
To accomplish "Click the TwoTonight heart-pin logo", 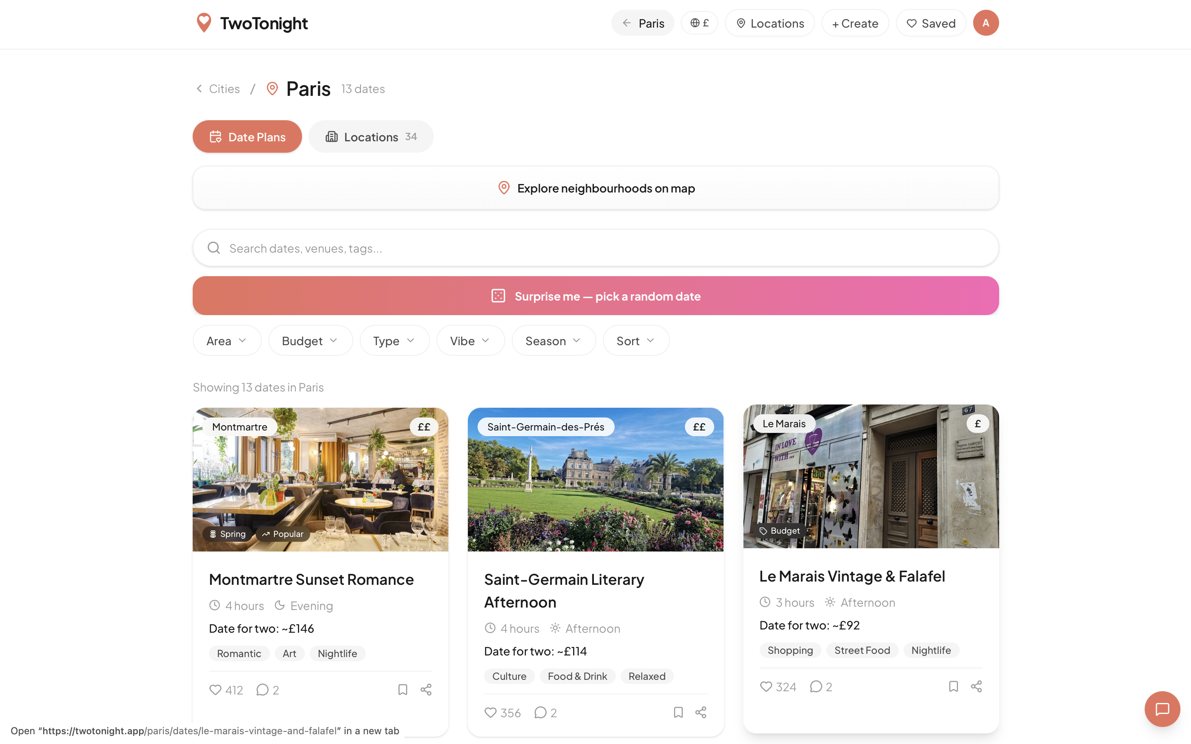I will tap(204, 23).
